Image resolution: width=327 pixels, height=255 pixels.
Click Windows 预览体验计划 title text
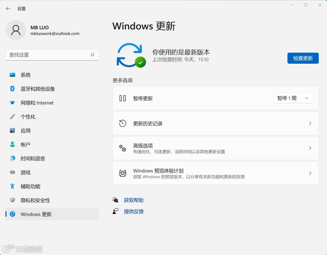tap(158, 171)
